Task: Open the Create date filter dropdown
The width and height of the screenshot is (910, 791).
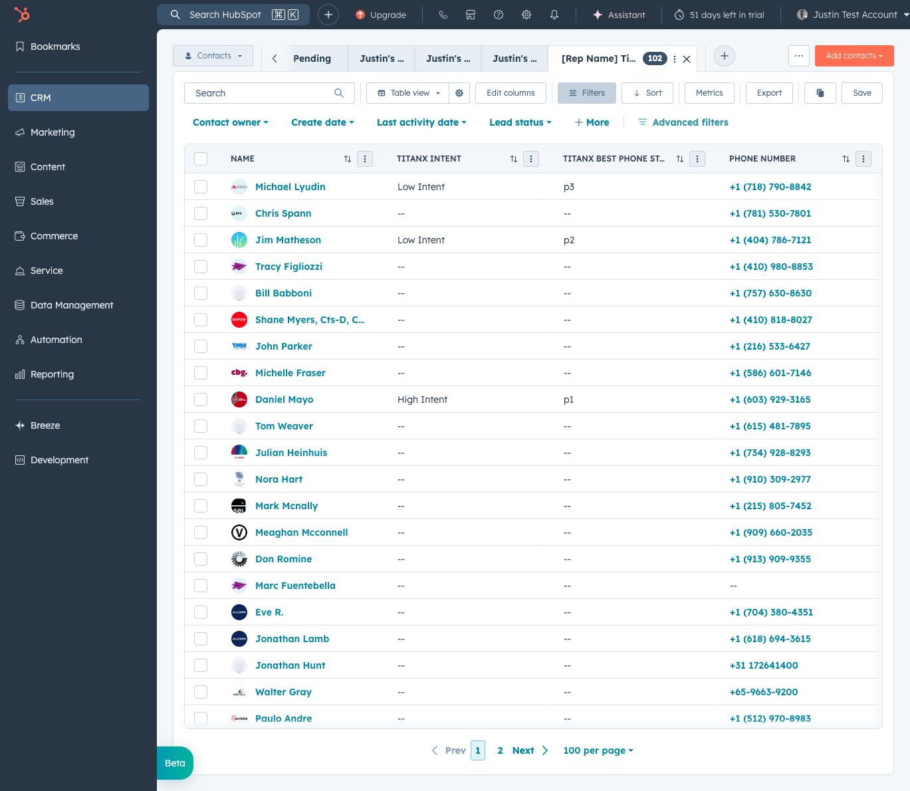Action: 322,122
